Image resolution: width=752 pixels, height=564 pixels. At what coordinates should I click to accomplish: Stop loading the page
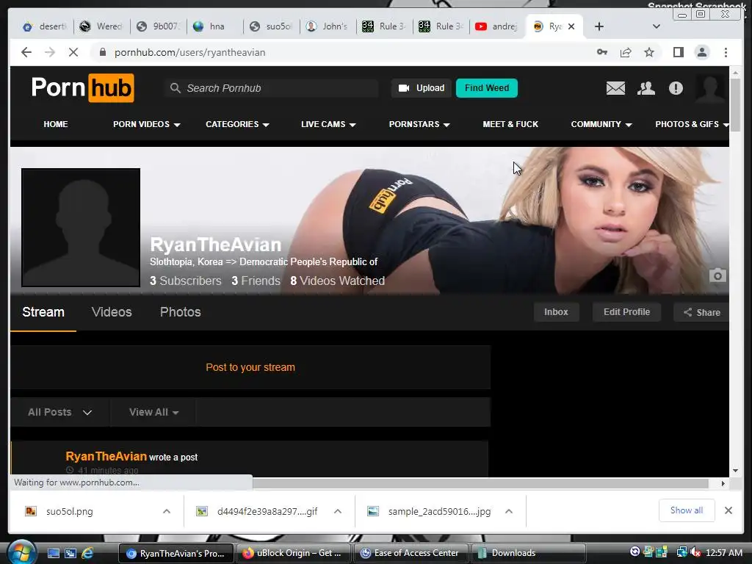tap(73, 52)
